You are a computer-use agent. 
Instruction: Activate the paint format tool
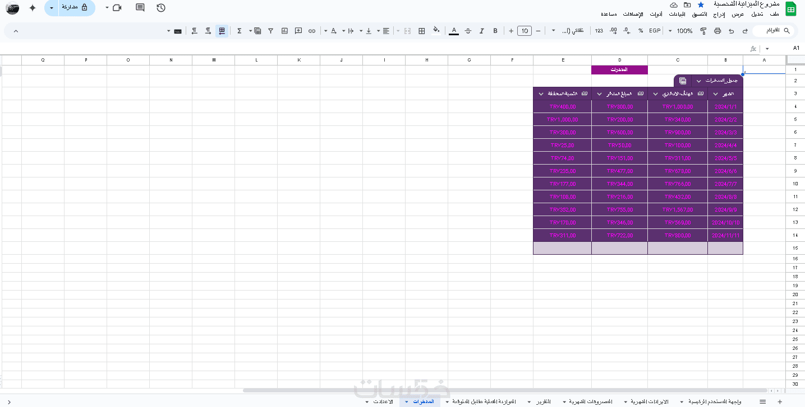coord(703,31)
